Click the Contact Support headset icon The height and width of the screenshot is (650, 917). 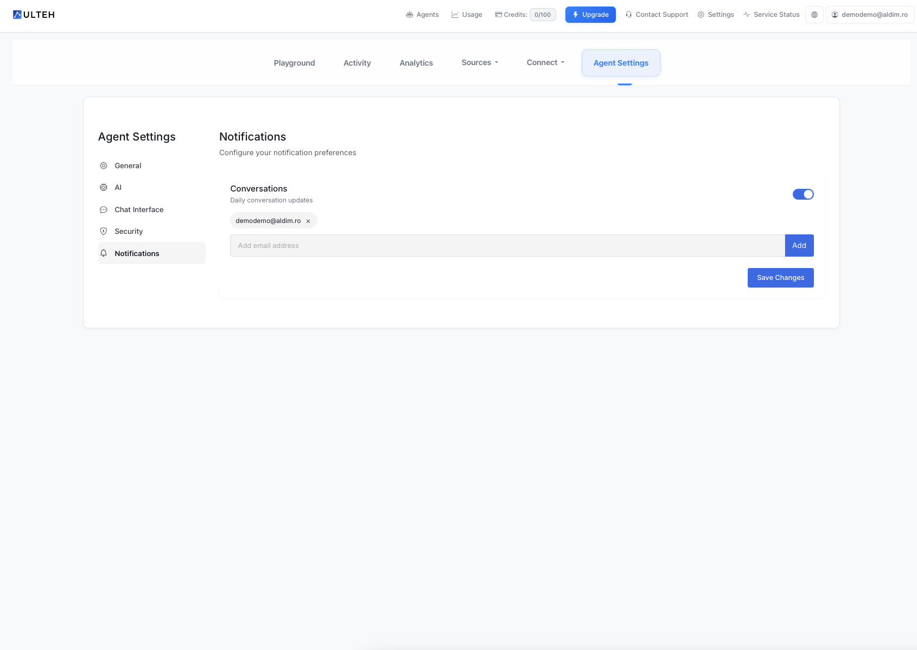(628, 15)
